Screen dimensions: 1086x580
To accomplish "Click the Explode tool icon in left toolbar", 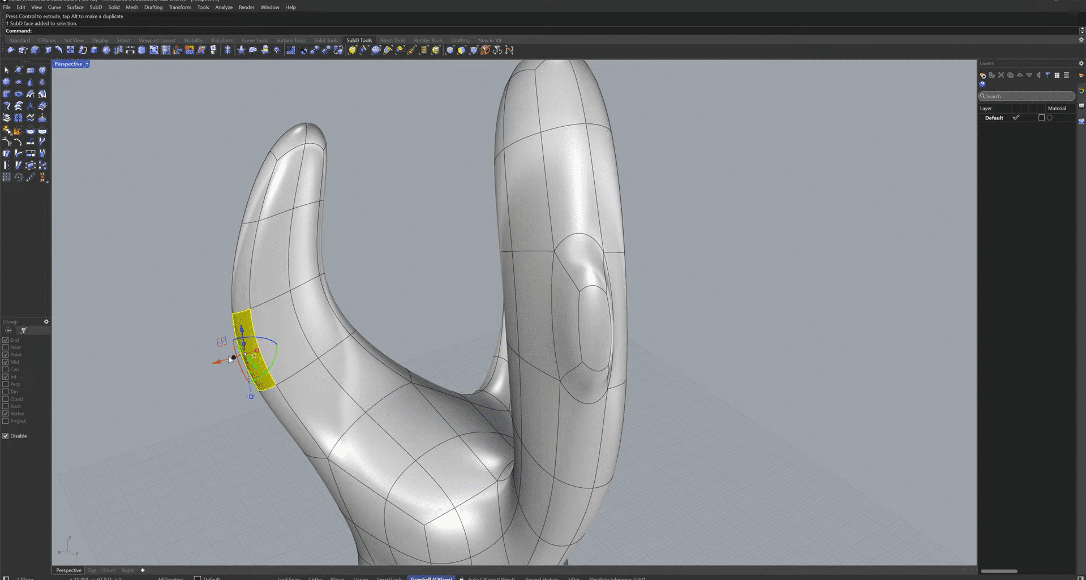I will coord(6,130).
